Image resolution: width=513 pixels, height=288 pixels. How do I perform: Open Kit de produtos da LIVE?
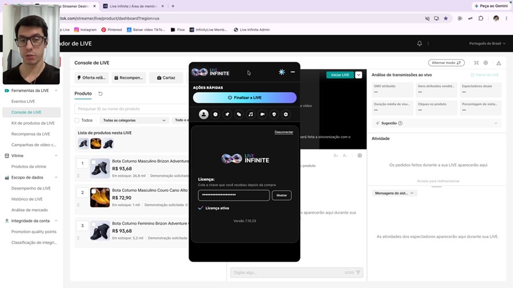(x=32, y=123)
